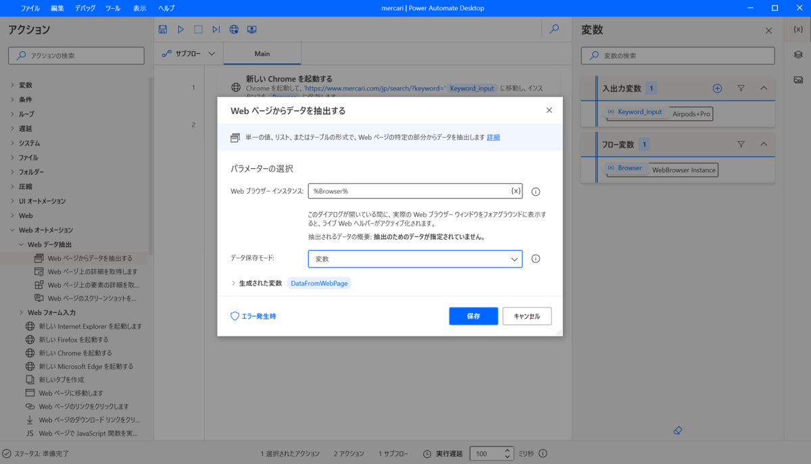
Task: Filter the フロー変数 list using the funnel icon
Action: point(741,144)
